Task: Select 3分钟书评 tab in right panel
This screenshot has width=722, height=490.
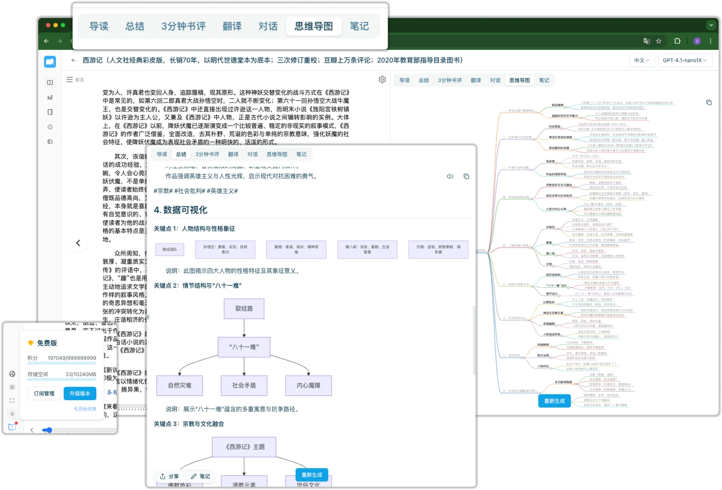Action: pyautogui.click(x=450, y=80)
